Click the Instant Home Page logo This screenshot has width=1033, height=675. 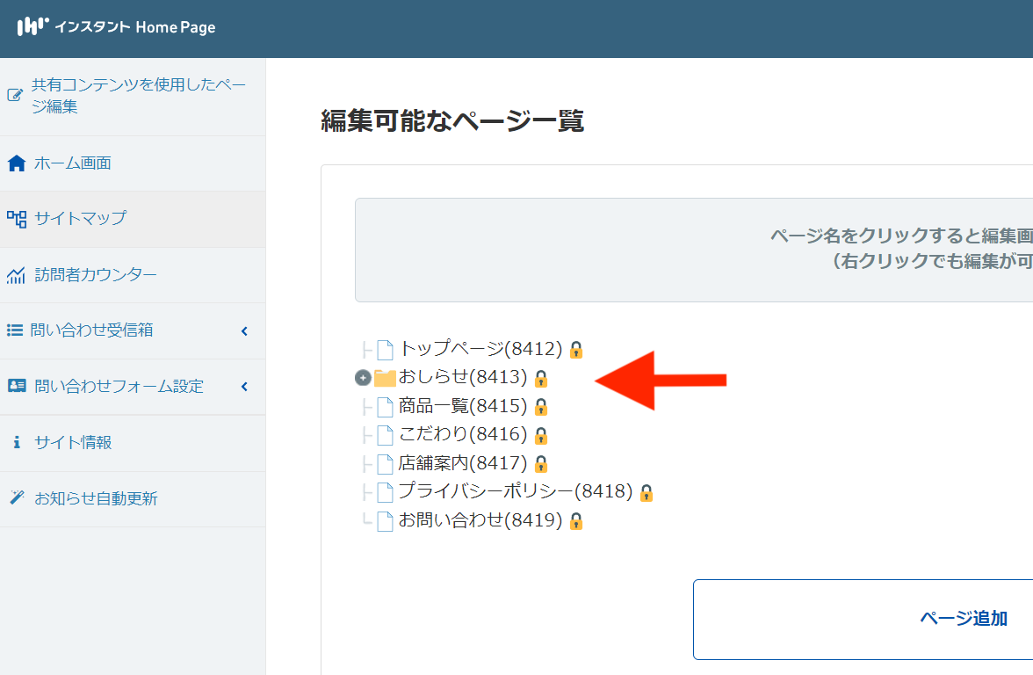point(116,27)
